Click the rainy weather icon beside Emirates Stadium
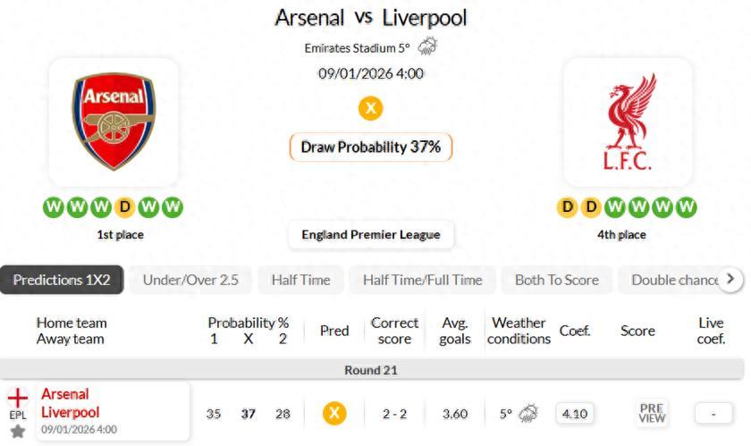Image resolution: width=751 pixels, height=446 pixels. [x=428, y=47]
